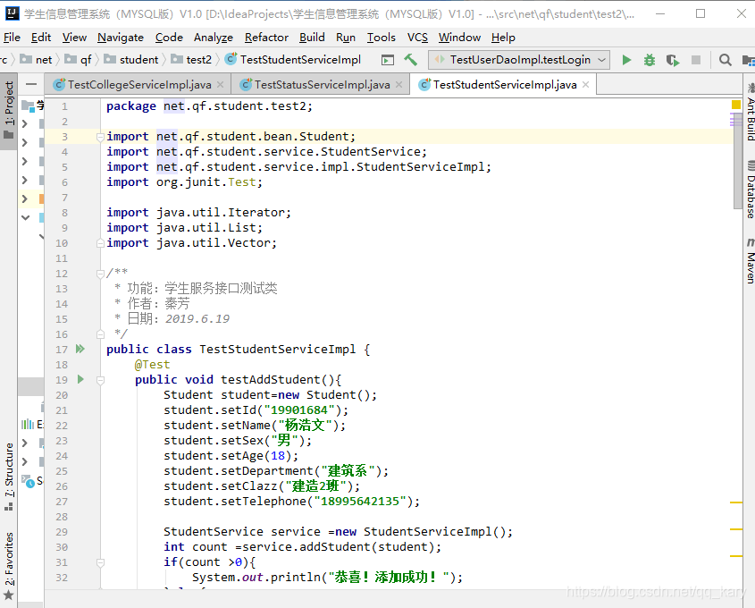The height and width of the screenshot is (608, 755).
Task: Collapse the project panel with minus icon
Action: [31, 84]
